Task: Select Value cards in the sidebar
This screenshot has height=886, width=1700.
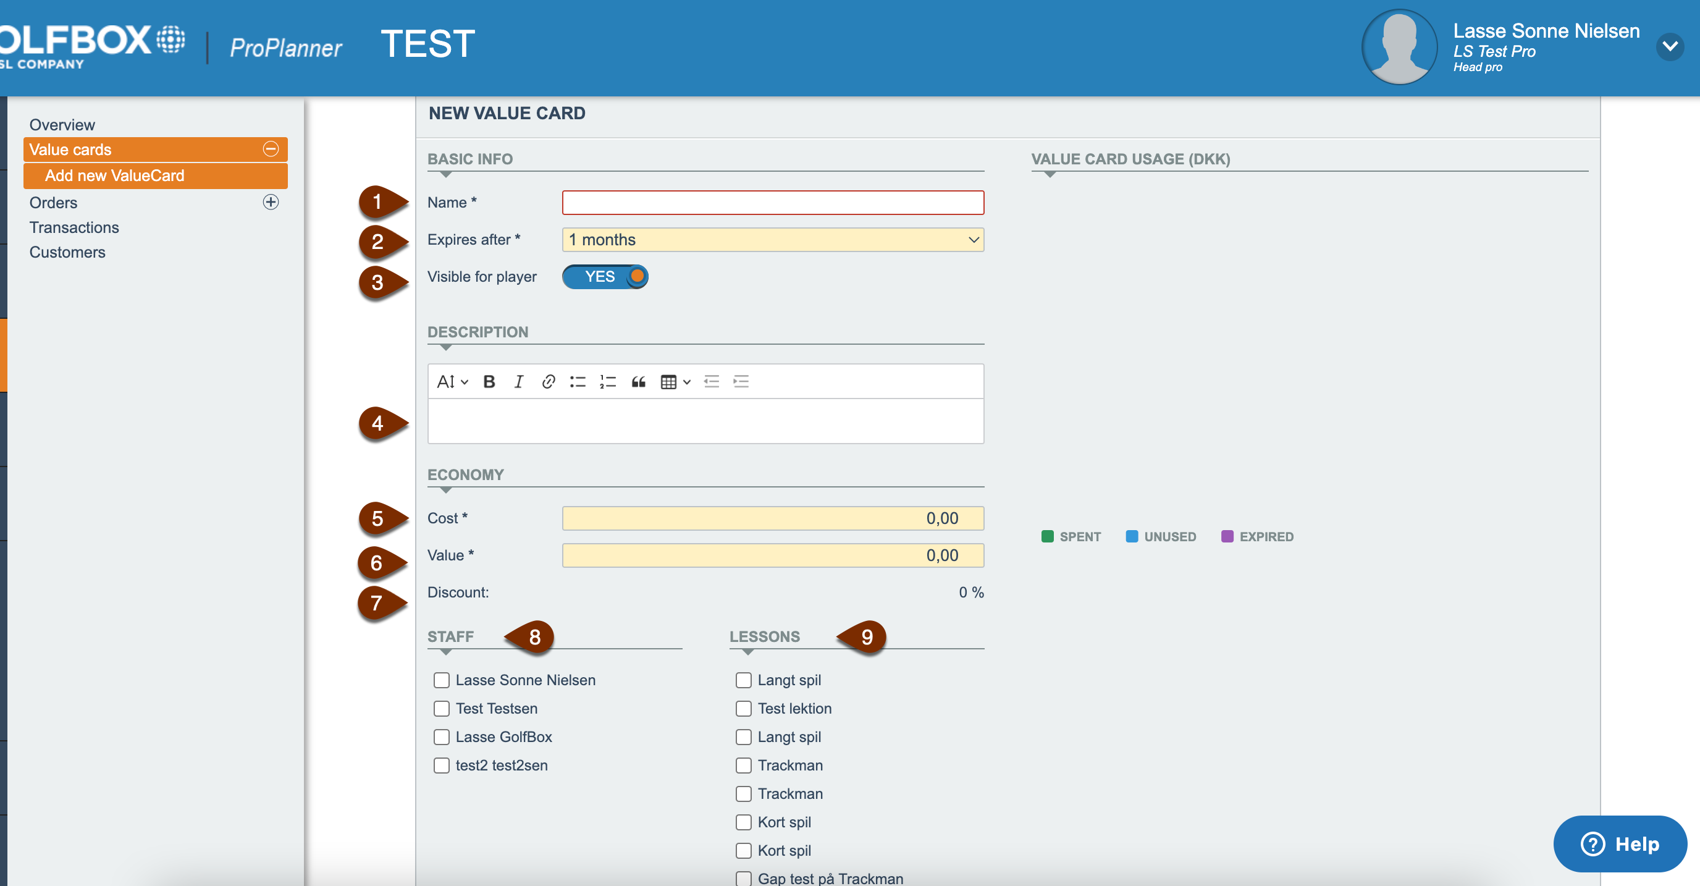Action: click(155, 150)
